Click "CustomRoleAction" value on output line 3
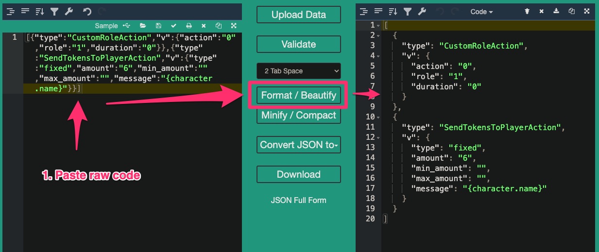 (482, 46)
